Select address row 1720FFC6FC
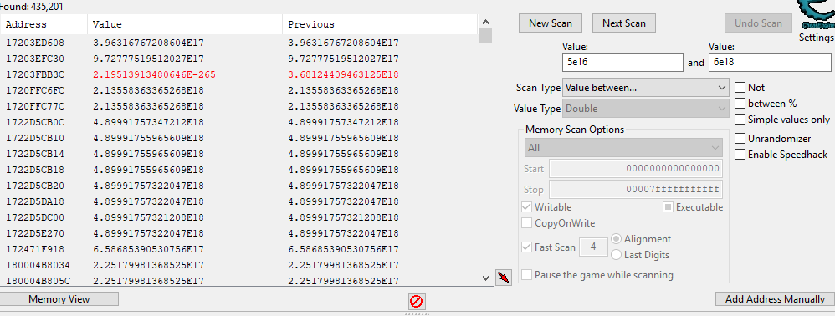The image size is (835, 316). coord(238,90)
